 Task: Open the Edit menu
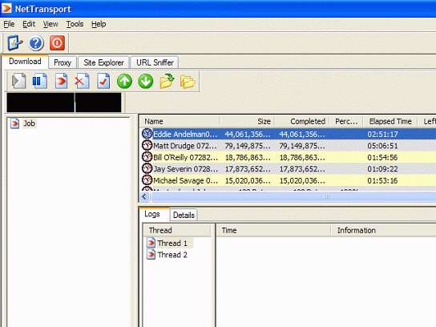tap(29, 24)
